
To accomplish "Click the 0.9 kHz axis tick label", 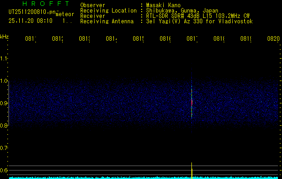I will point(4,103).
